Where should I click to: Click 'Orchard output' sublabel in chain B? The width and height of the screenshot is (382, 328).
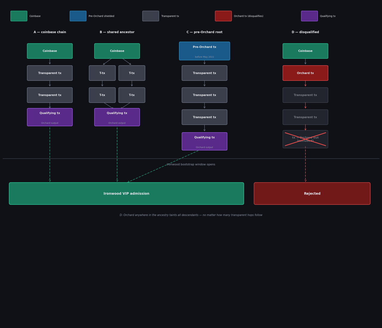click(117, 123)
